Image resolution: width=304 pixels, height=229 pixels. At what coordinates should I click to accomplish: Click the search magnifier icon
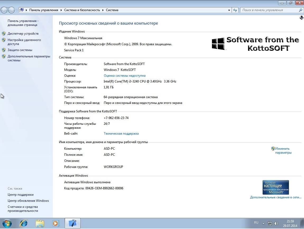click(301, 10)
